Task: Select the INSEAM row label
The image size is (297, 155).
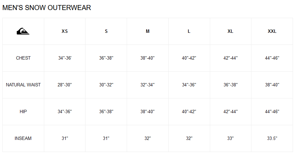Action: (x=23, y=139)
